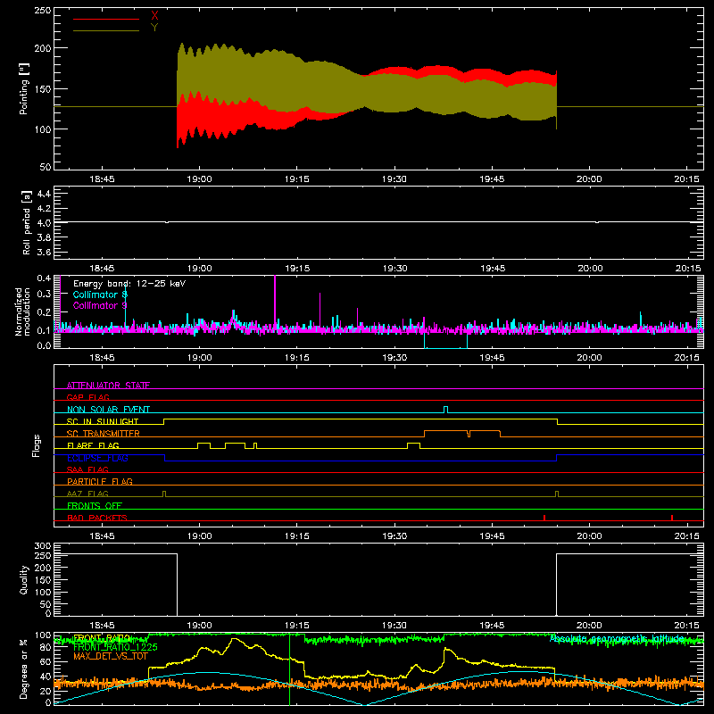Screen dimensions: 714x714
Task: Click the 200 value on Pointing axis
Action: tap(43, 48)
